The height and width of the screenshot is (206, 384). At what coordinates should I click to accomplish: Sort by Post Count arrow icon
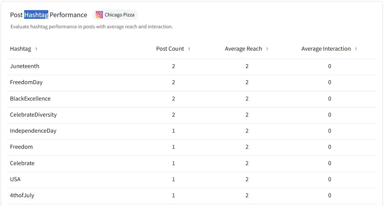[189, 49]
